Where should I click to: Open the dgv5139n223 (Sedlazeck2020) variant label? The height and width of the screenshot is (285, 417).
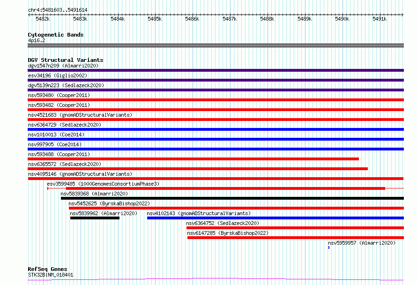[x=66, y=85]
